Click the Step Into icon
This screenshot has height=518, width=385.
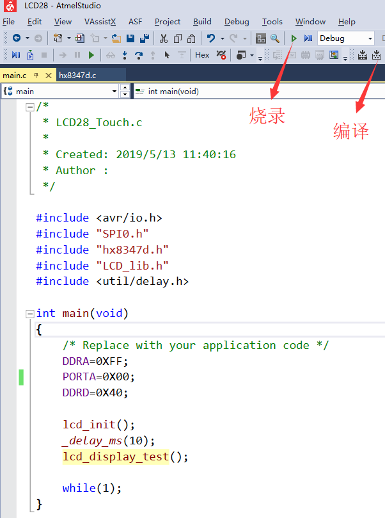125,55
